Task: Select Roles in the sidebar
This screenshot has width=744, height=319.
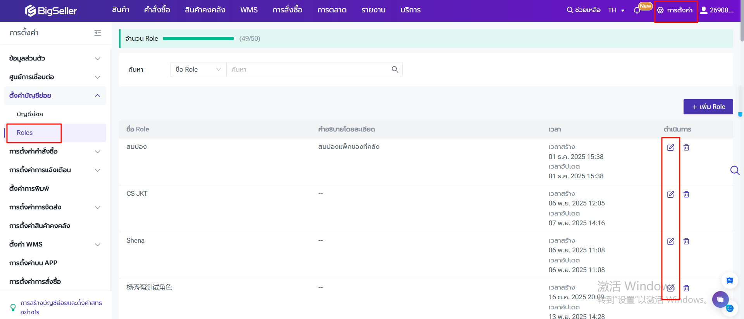Action: 25,133
